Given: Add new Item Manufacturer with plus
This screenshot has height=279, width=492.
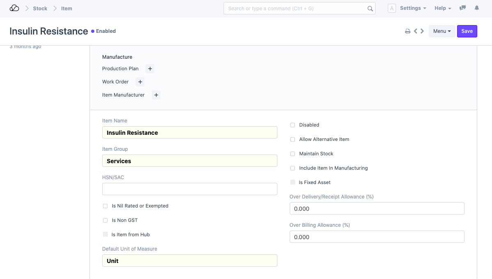Looking at the screenshot, I should coord(156,95).
